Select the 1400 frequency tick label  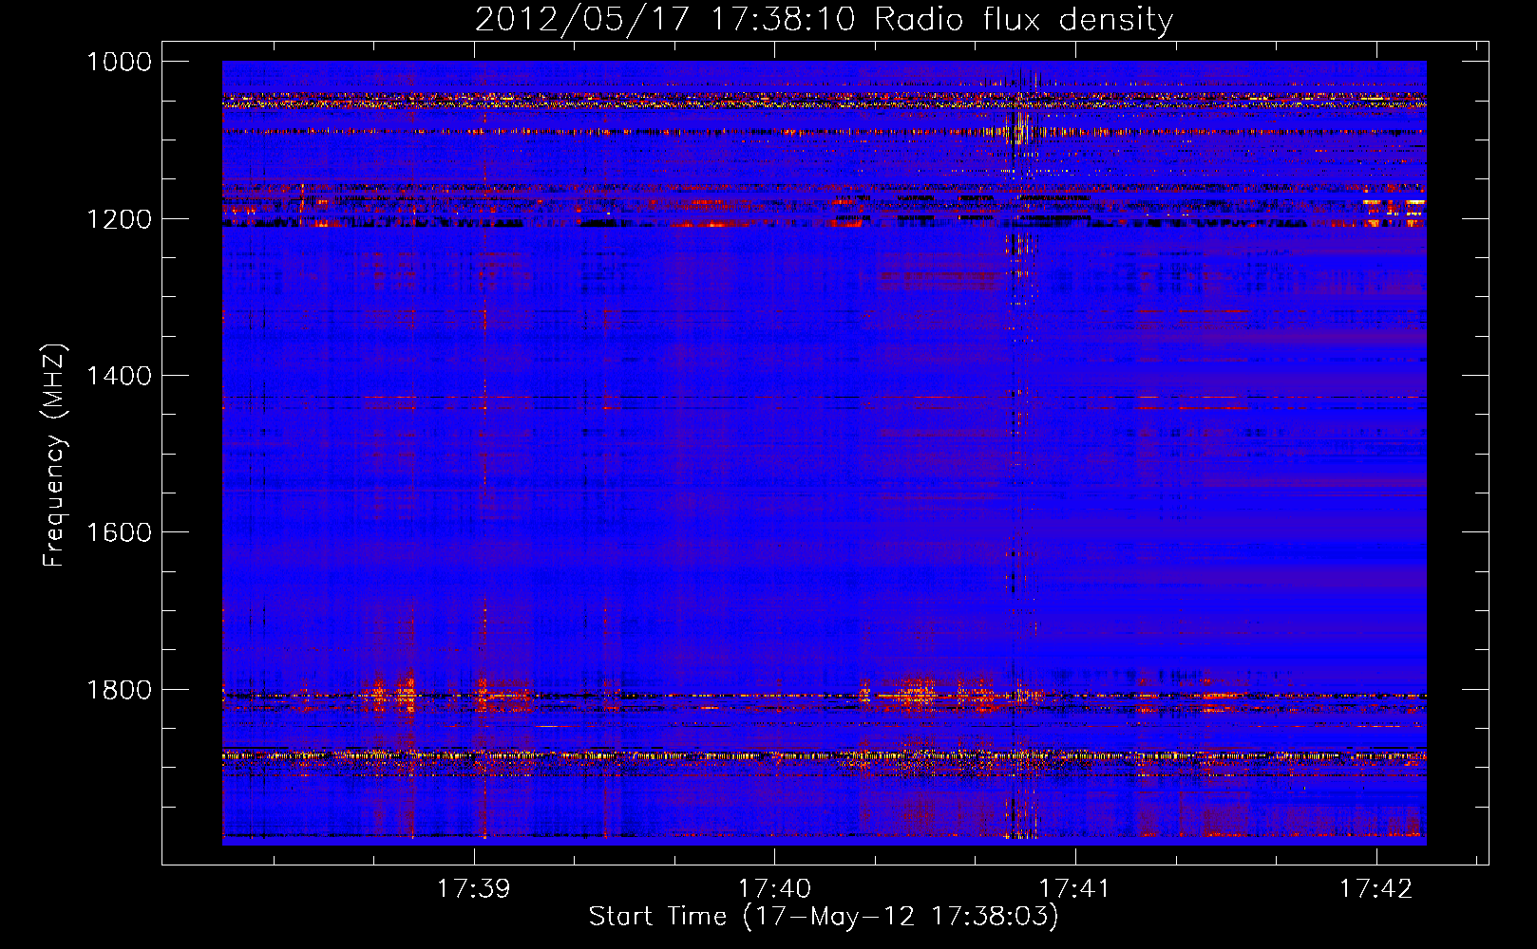[119, 376]
